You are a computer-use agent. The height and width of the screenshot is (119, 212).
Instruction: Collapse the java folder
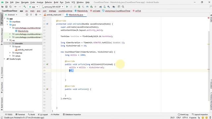(7, 25)
